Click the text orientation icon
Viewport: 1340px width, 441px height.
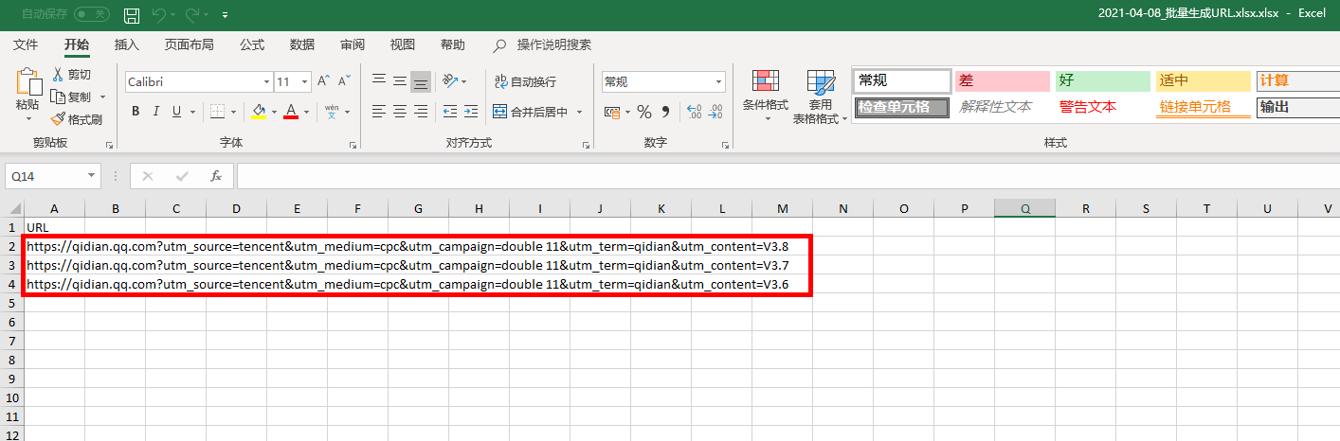(450, 81)
